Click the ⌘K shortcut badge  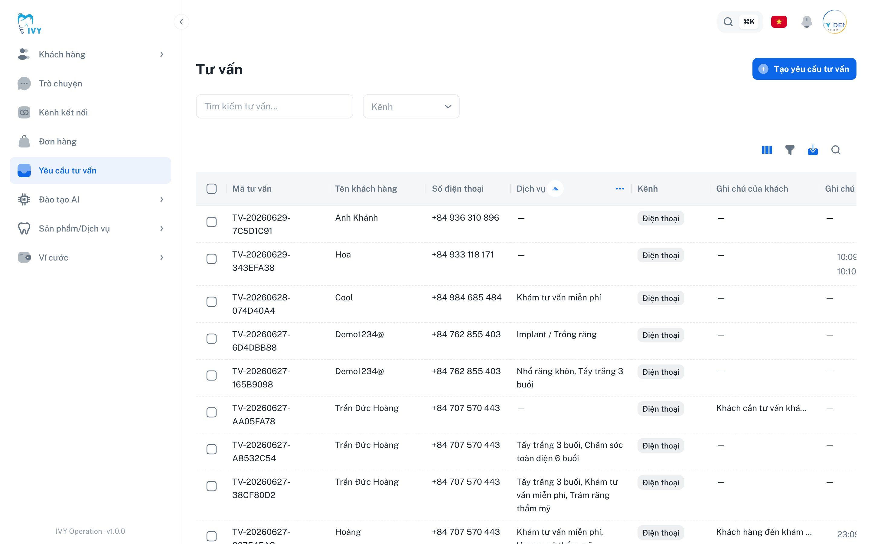(x=749, y=22)
